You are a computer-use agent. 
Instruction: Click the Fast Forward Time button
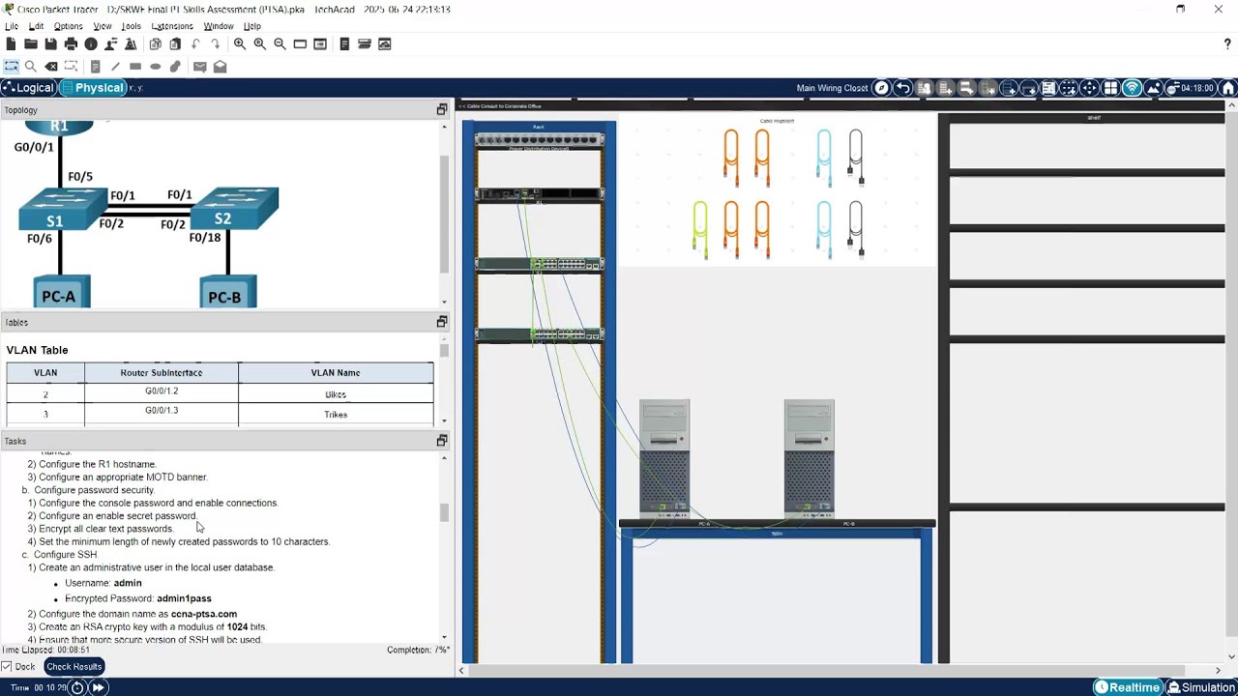tap(98, 687)
